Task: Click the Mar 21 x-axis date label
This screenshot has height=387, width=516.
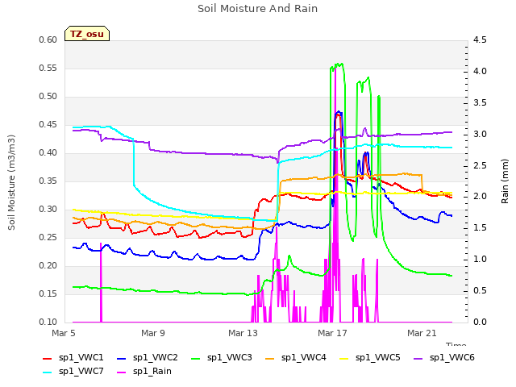Action: point(422,333)
